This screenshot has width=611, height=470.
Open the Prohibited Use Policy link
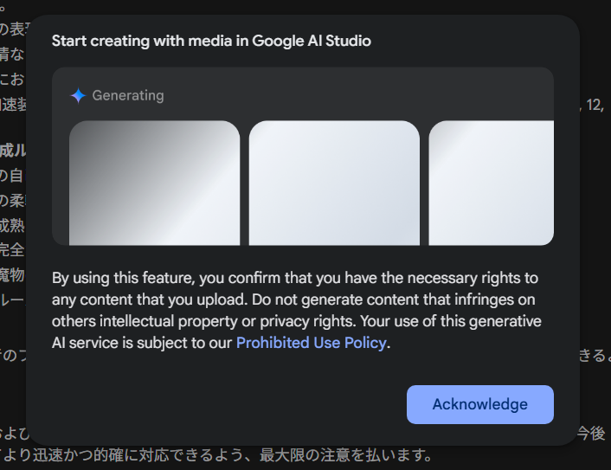(311, 343)
